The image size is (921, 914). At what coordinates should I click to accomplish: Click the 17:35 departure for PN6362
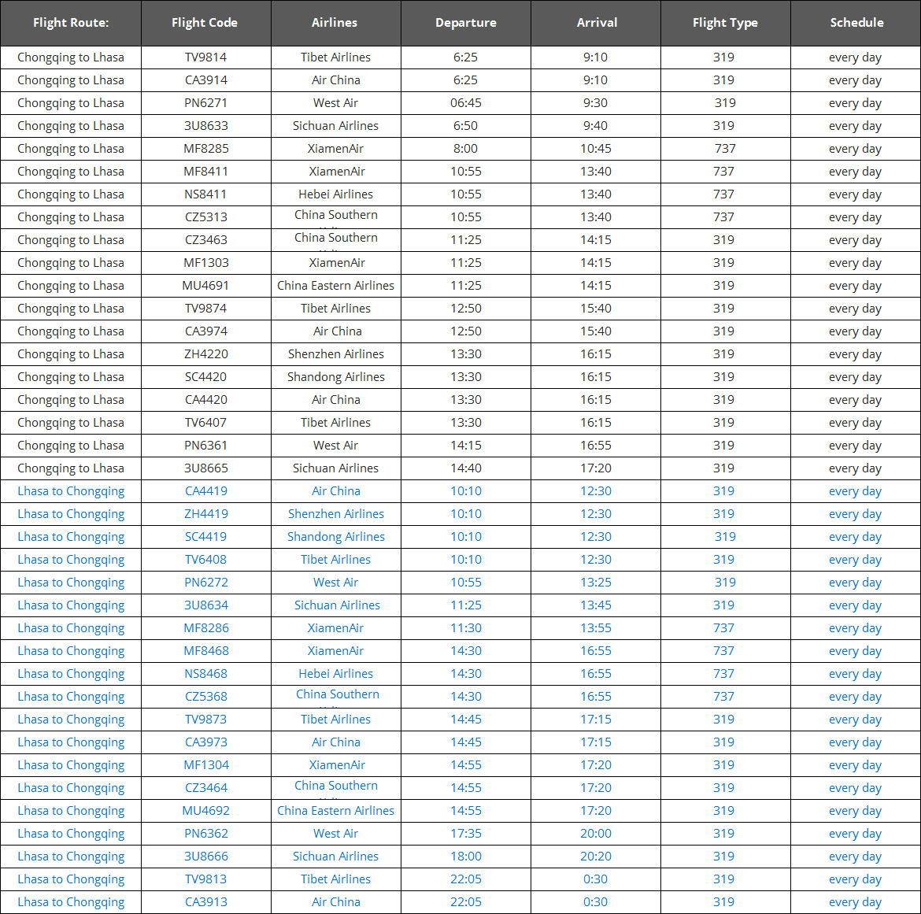[466, 834]
